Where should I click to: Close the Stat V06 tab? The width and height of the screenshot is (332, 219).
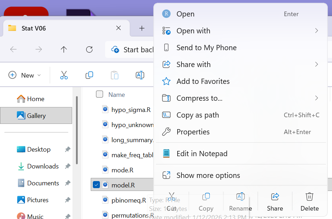coord(119,28)
